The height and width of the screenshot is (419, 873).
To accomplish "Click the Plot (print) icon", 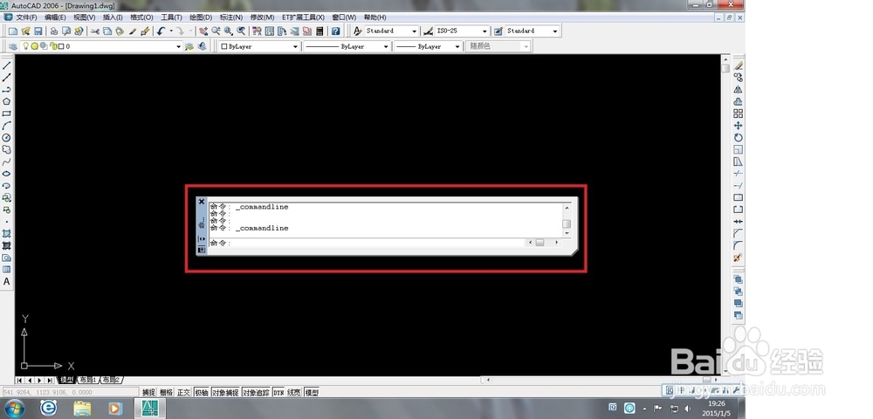I will [x=54, y=31].
